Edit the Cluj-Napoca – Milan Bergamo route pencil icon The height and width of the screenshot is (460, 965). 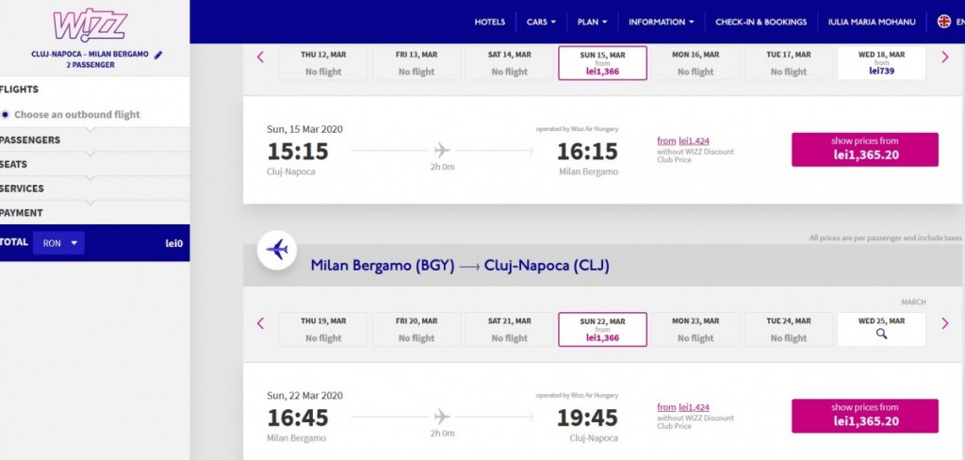[x=158, y=55]
